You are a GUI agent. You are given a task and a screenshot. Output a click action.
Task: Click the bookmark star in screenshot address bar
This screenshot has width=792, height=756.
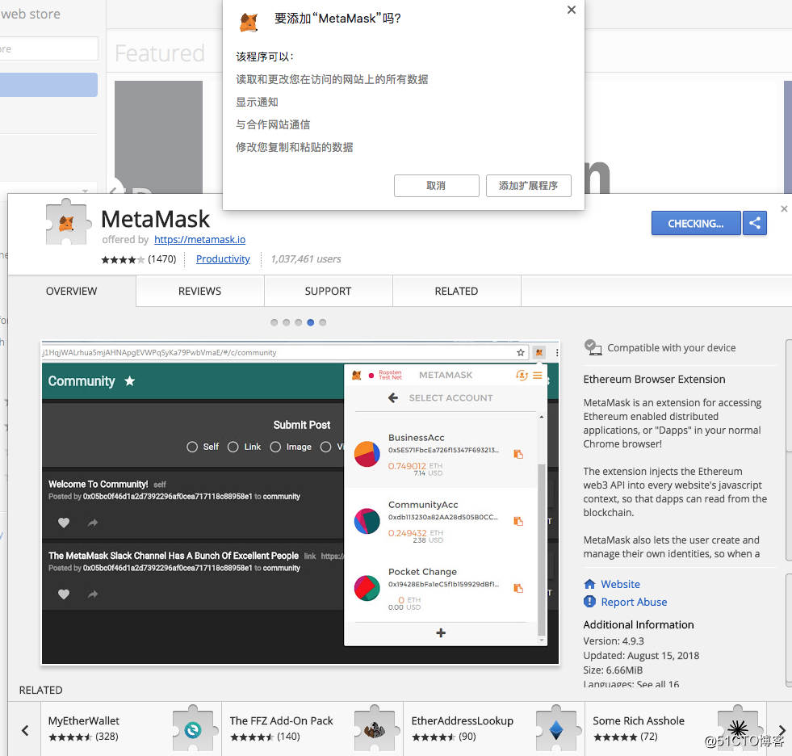pos(521,353)
